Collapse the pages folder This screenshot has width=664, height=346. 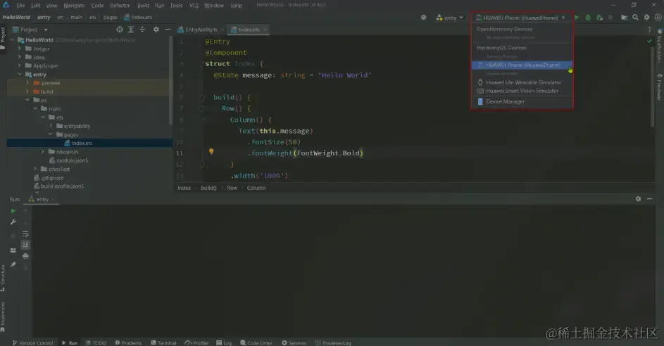[x=51, y=134]
